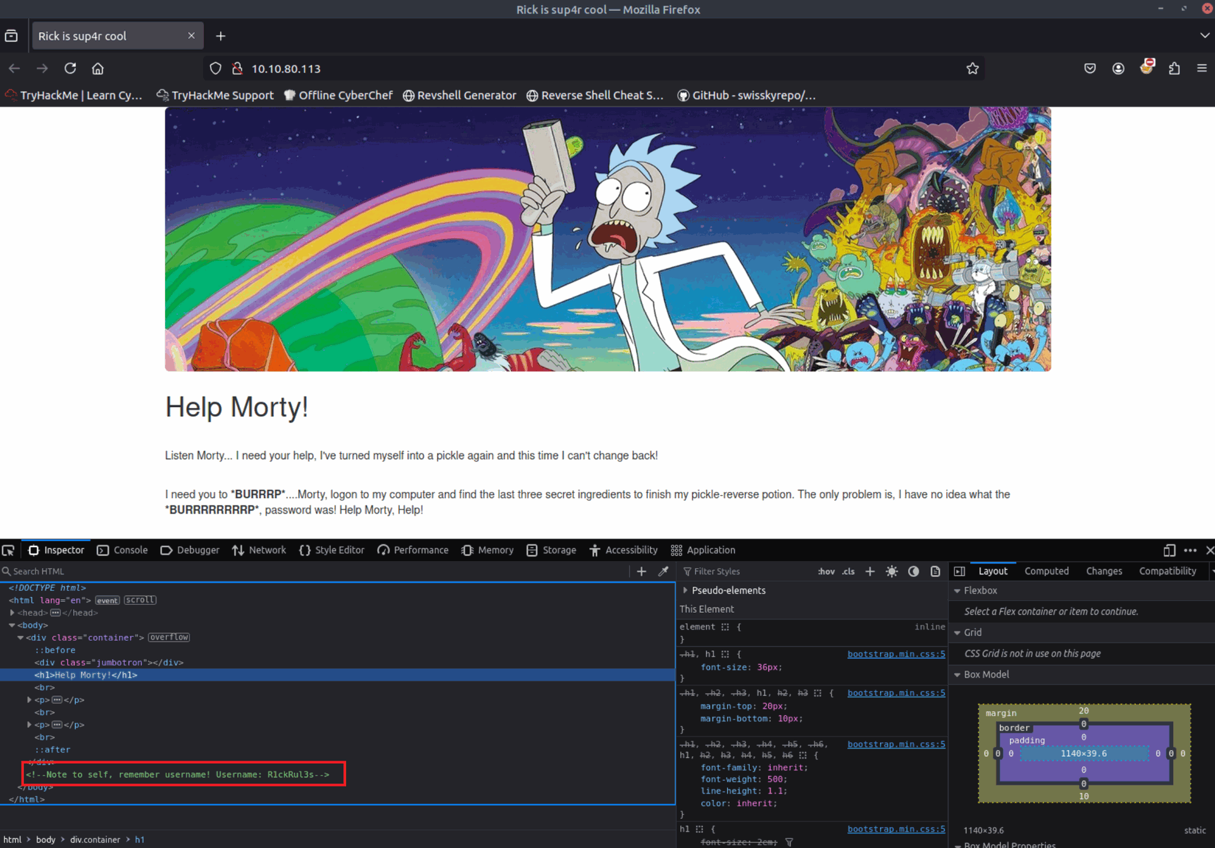Image resolution: width=1215 pixels, height=848 pixels.
Task: Open the Pocket save icon
Action: pos(1090,68)
